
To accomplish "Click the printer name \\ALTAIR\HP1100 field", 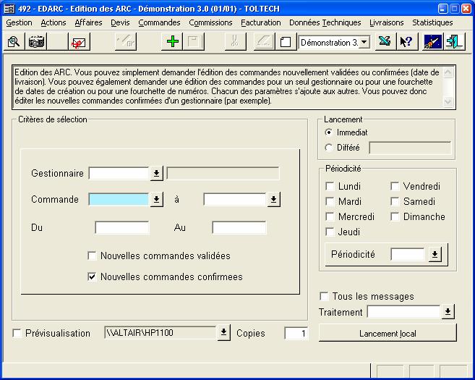I will point(161,332).
